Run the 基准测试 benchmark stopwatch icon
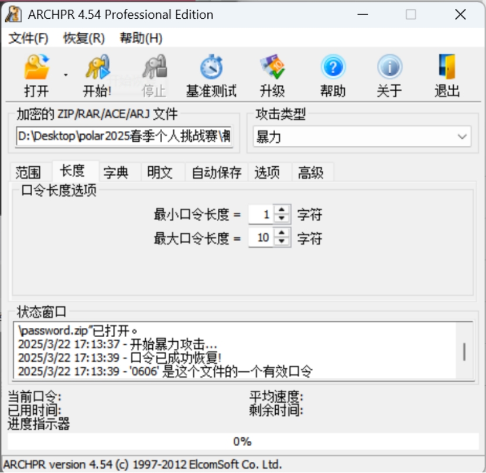 click(211, 66)
